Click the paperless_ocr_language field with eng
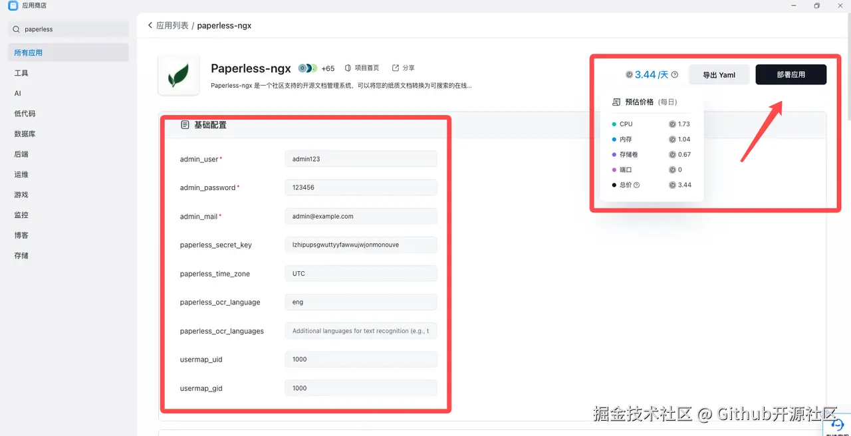 click(x=360, y=302)
